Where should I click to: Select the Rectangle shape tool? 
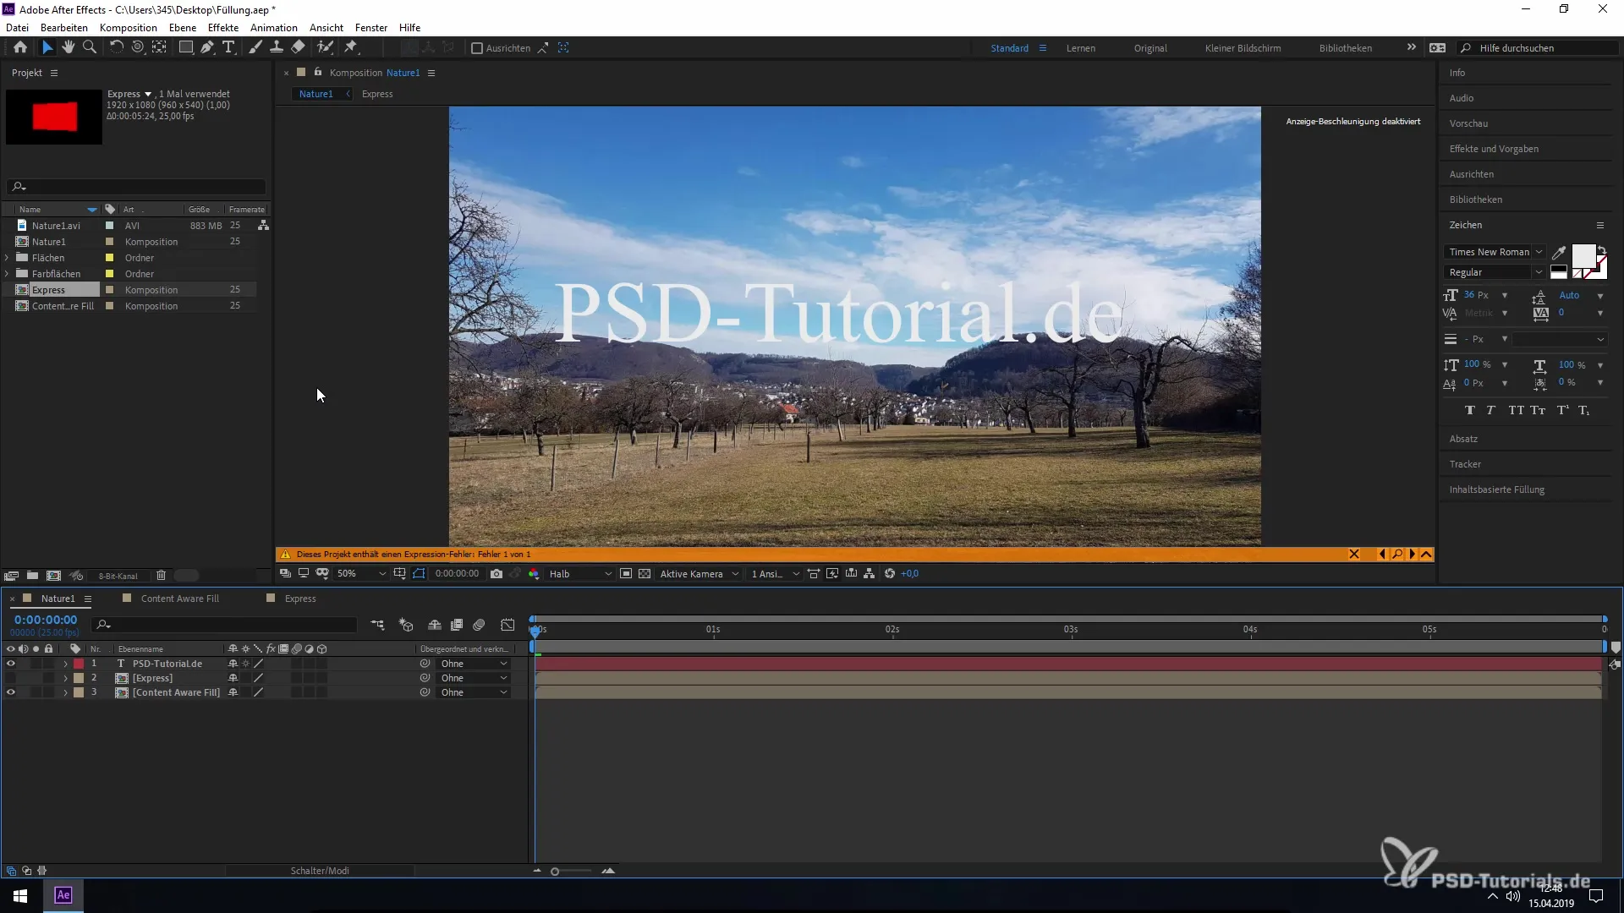point(185,47)
